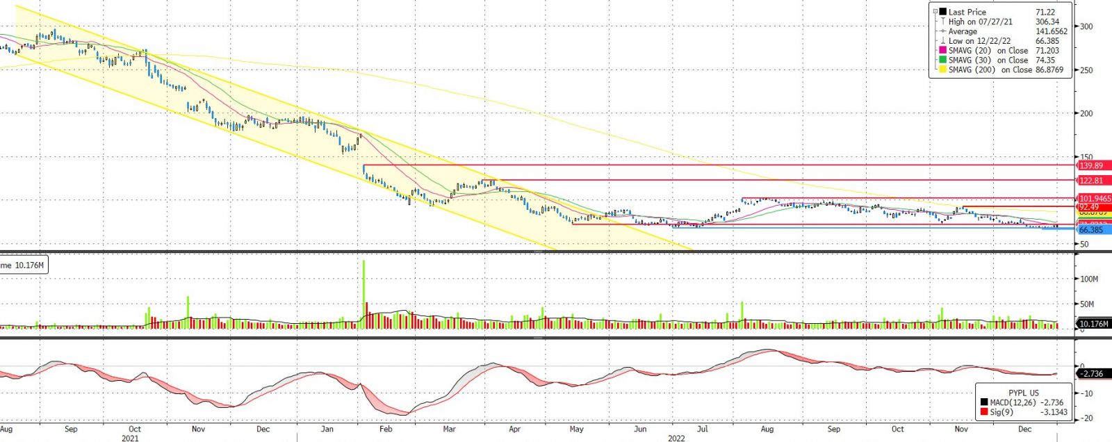Viewport: 1112px width, 442px height.
Task: Select the 122.81 red price level tag
Action: [1093, 181]
